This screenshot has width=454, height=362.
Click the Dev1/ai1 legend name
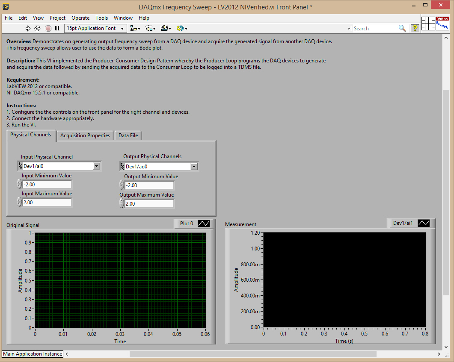pyautogui.click(x=403, y=223)
